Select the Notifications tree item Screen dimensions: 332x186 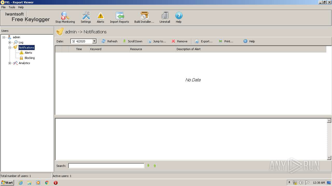pyautogui.click(x=26, y=48)
